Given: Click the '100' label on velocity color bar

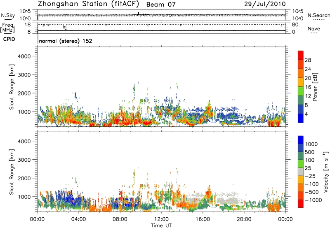Looking at the screenshot, I should point(309,160).
